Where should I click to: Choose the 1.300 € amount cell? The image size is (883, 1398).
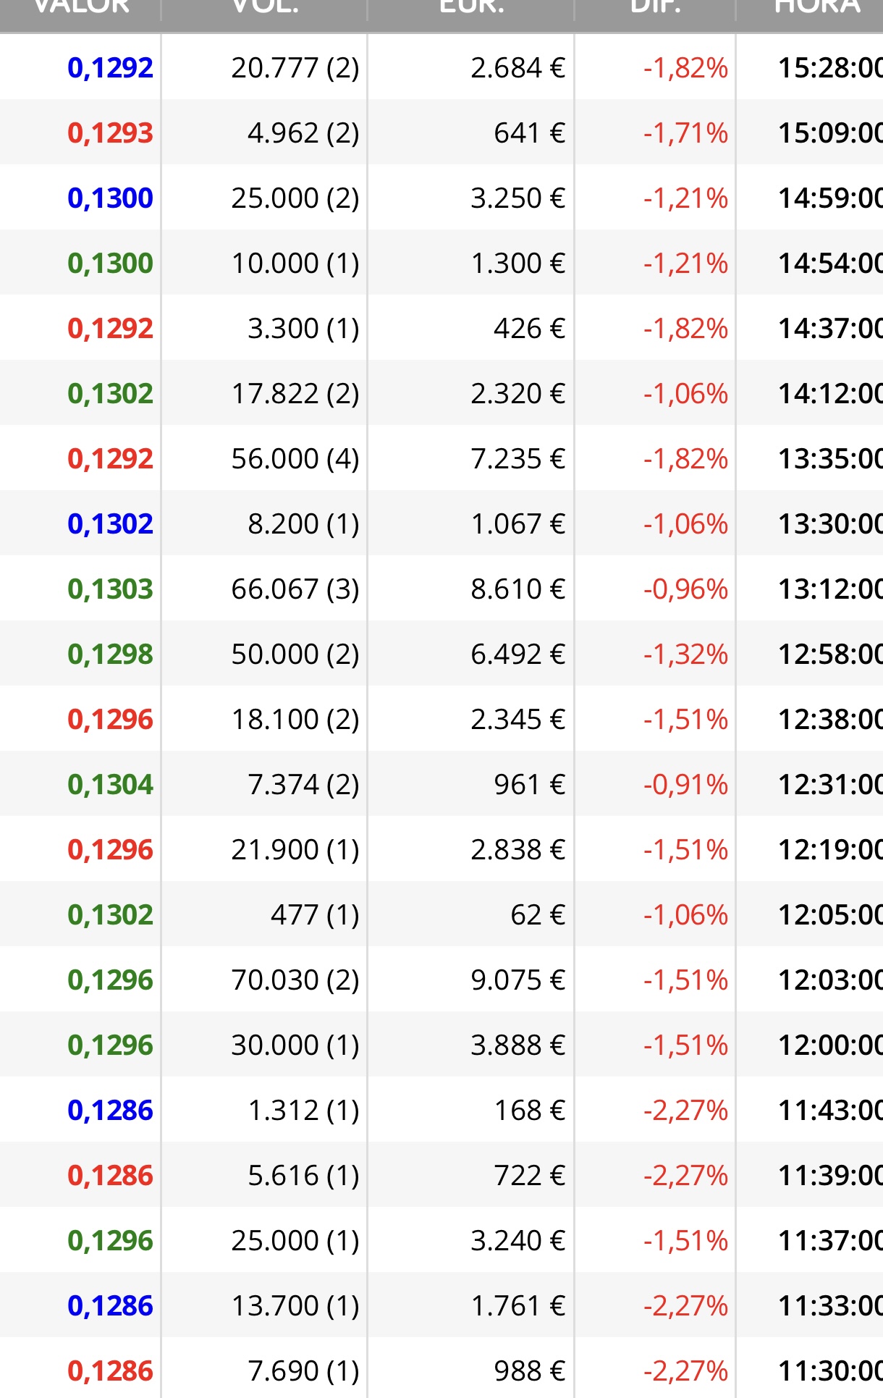click(x=517, y=264)
